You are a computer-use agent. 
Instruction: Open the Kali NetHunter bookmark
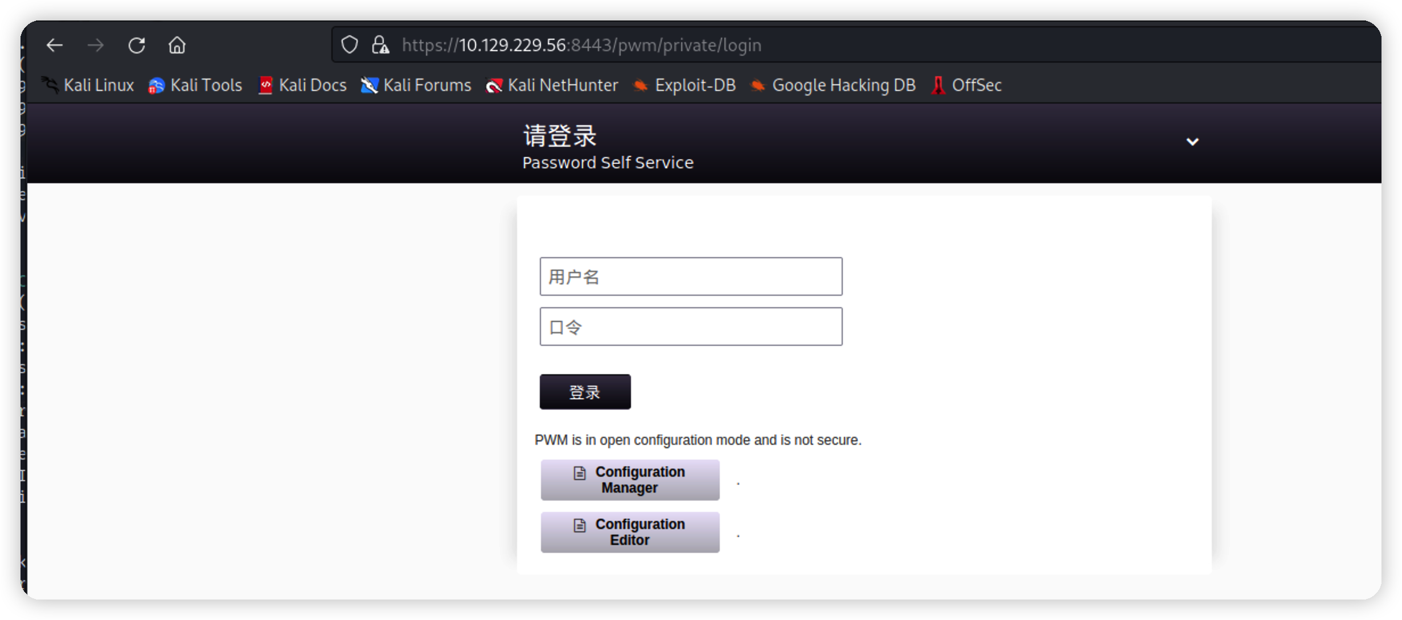(x=552, y=85)
